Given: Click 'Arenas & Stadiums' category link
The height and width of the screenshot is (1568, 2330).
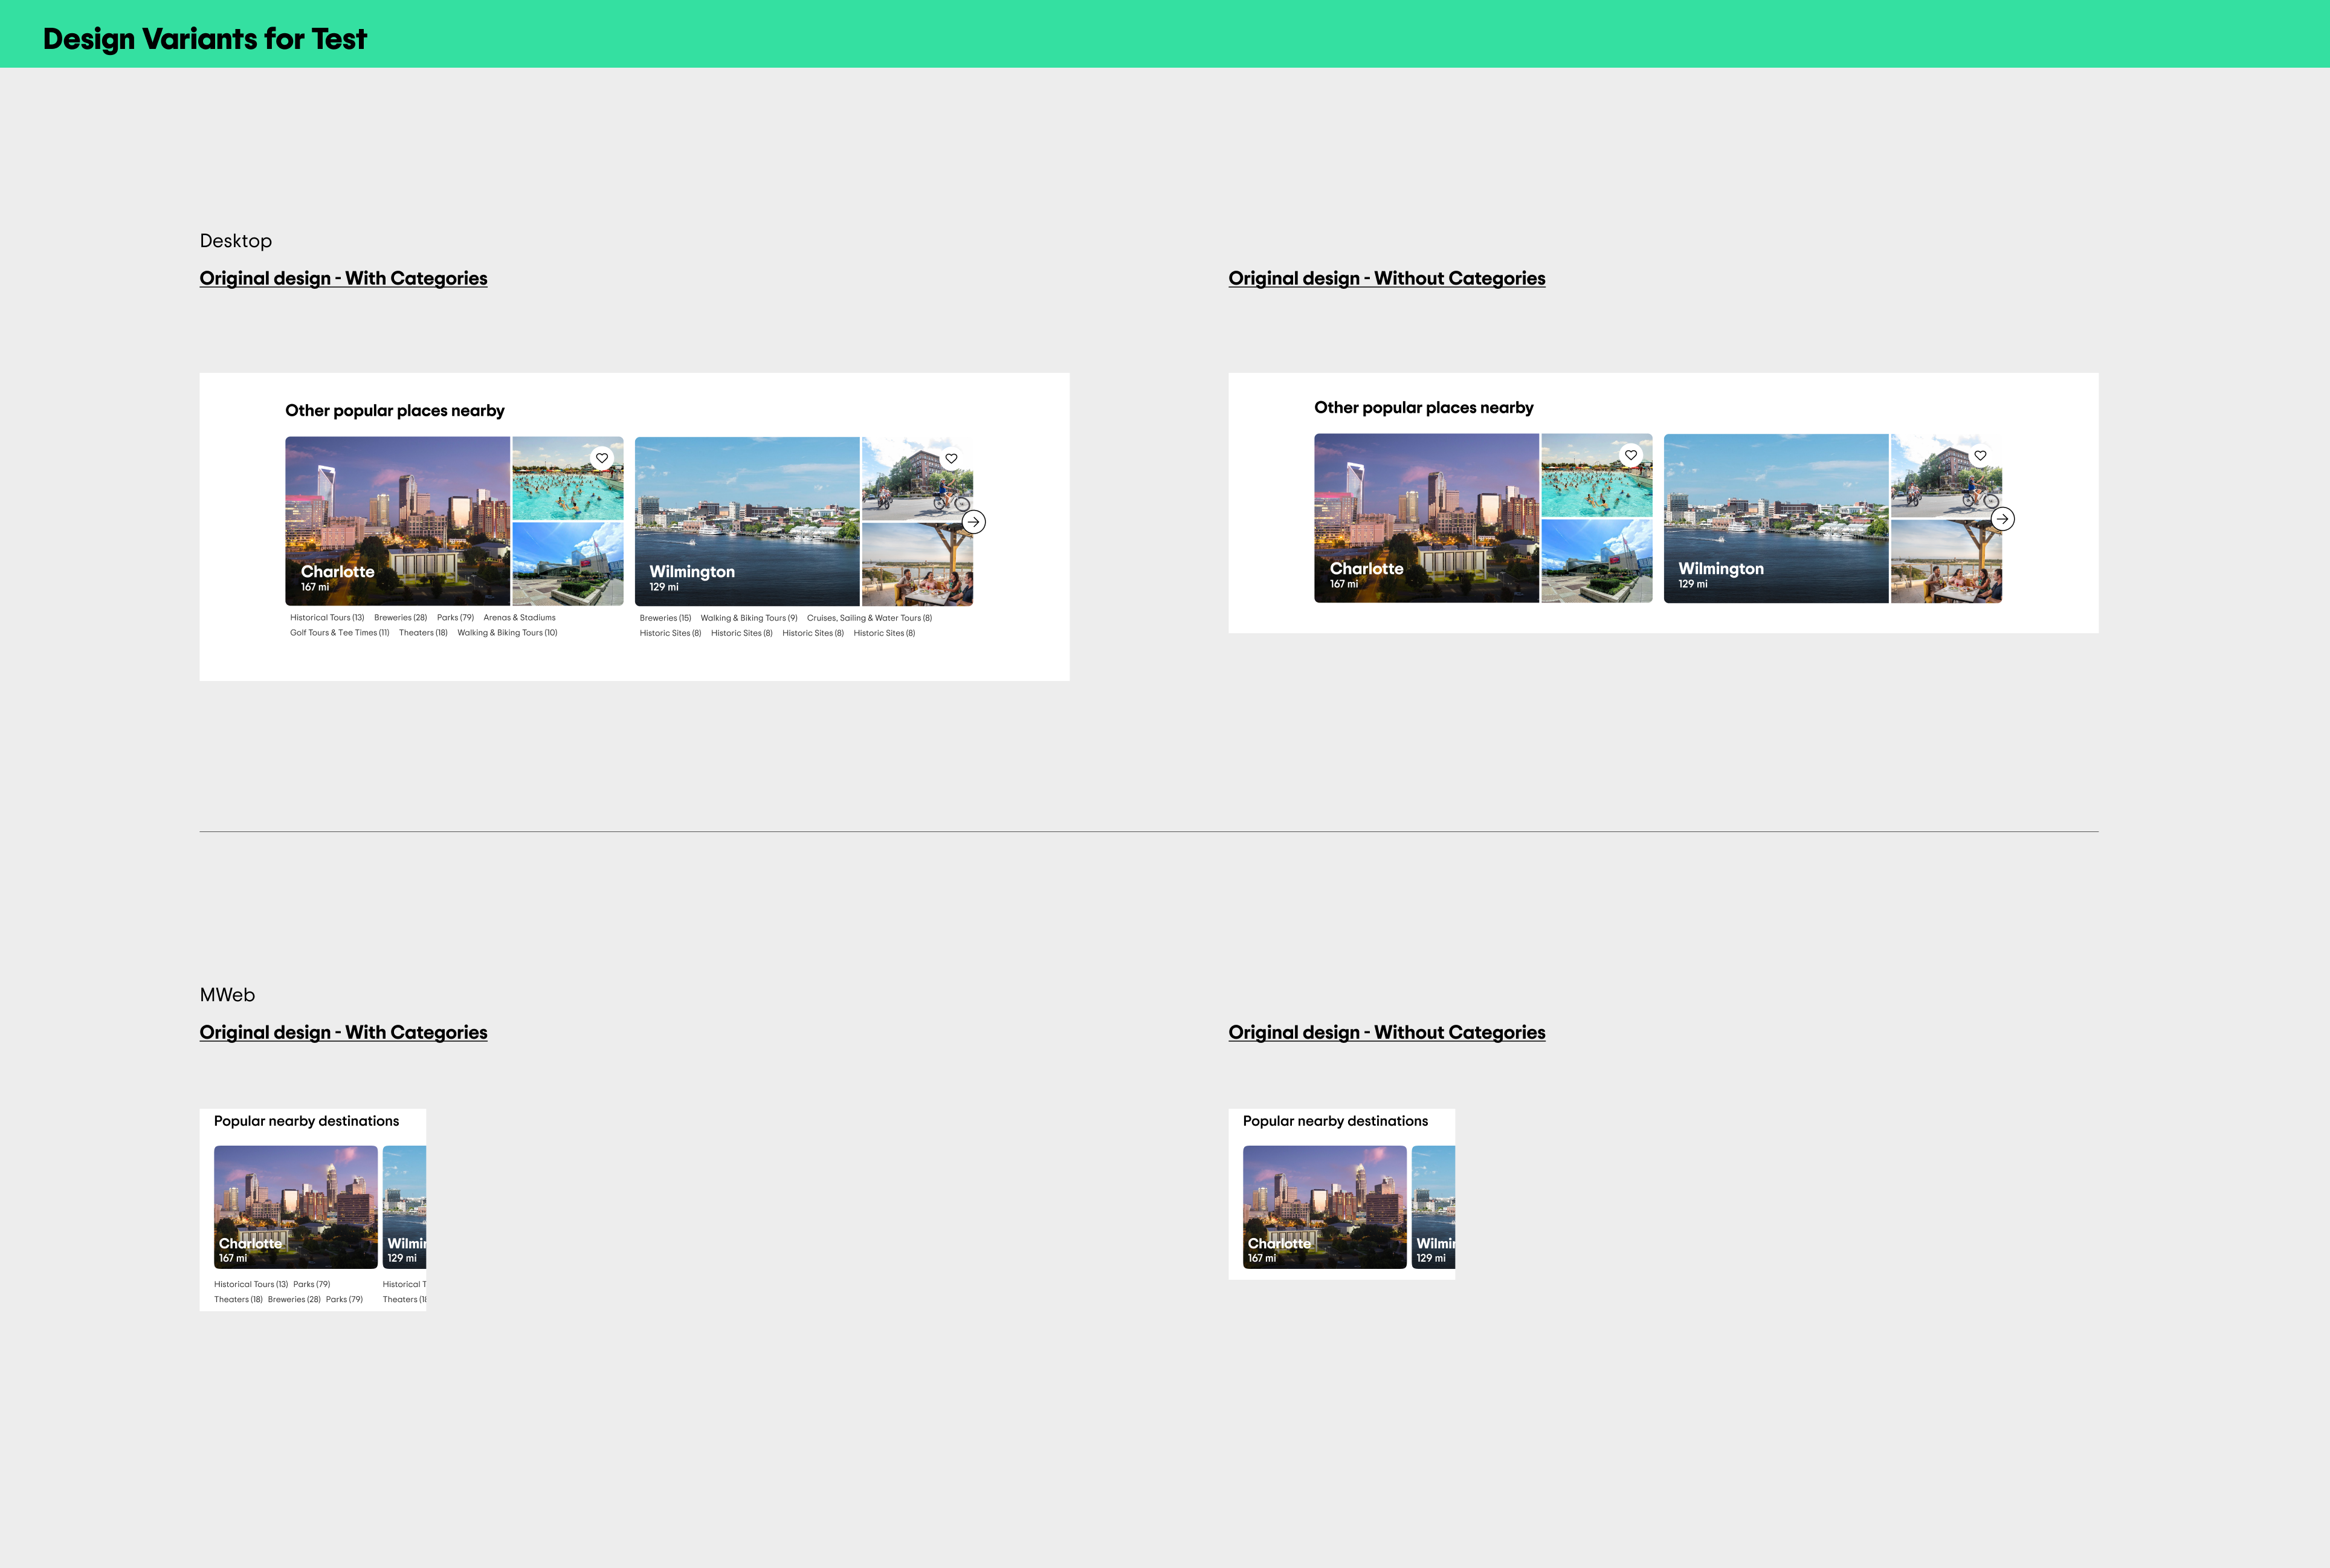Looking at the screenshot, I should (519, 617).
